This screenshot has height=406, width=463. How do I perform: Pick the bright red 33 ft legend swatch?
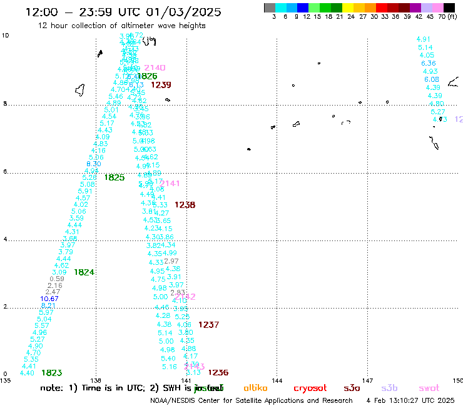tap(382, 7)
